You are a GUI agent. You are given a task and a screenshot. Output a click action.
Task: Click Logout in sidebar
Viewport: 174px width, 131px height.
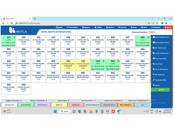tap(156, 85)
